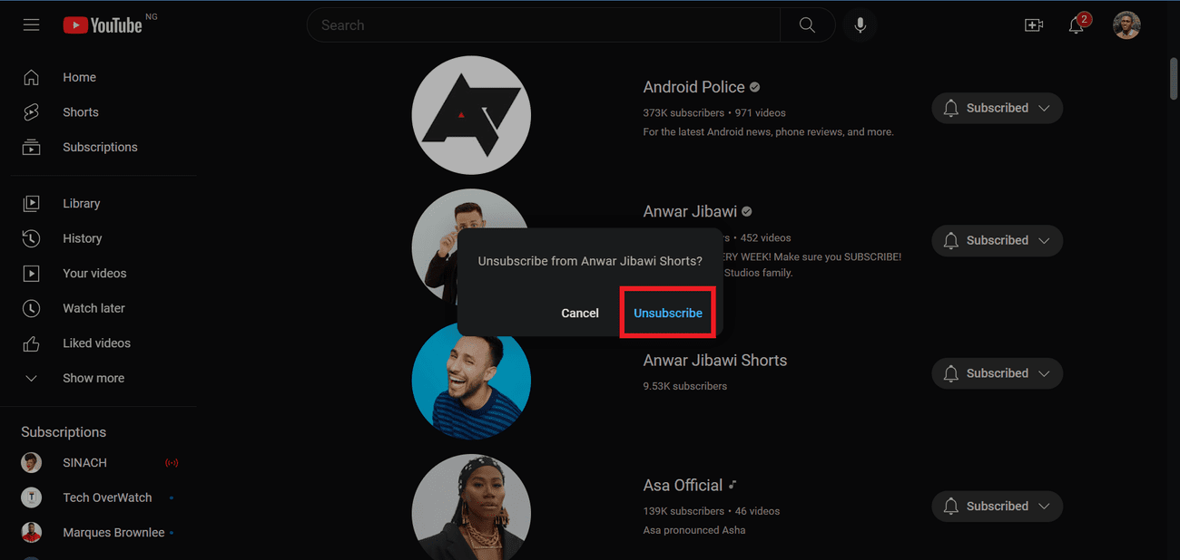Open the History menu item
The height and width of the screenshot is (560, 1180).
(82, 238)
